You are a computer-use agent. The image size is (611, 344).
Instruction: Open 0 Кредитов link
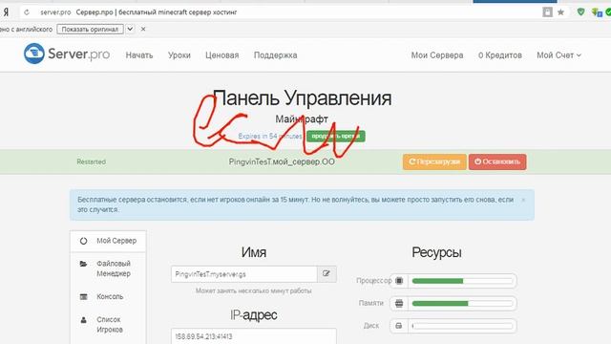tap(500, 55)
